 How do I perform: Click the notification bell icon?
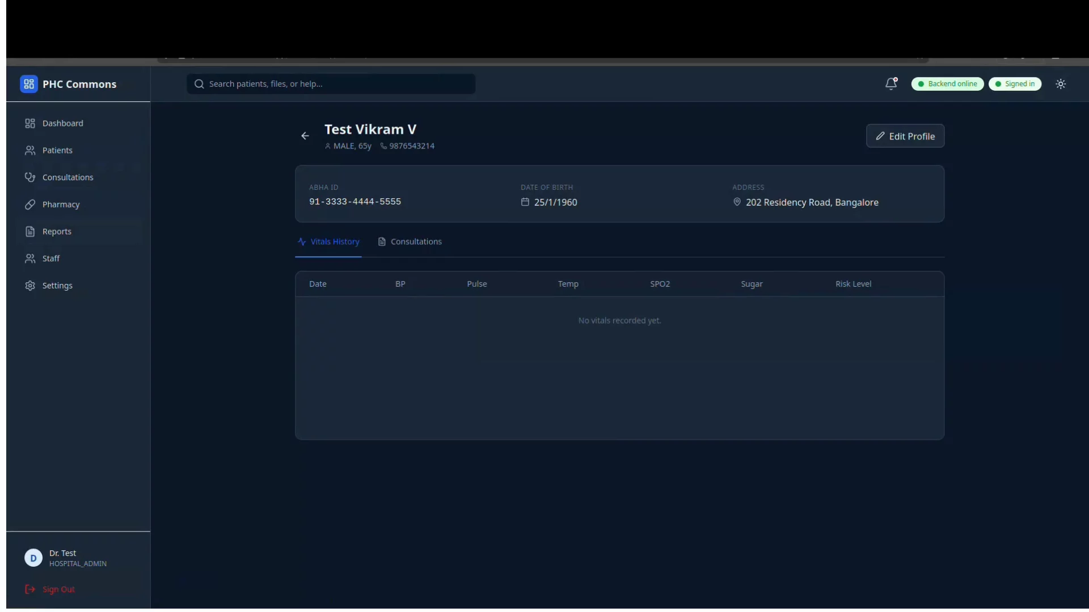890,84
